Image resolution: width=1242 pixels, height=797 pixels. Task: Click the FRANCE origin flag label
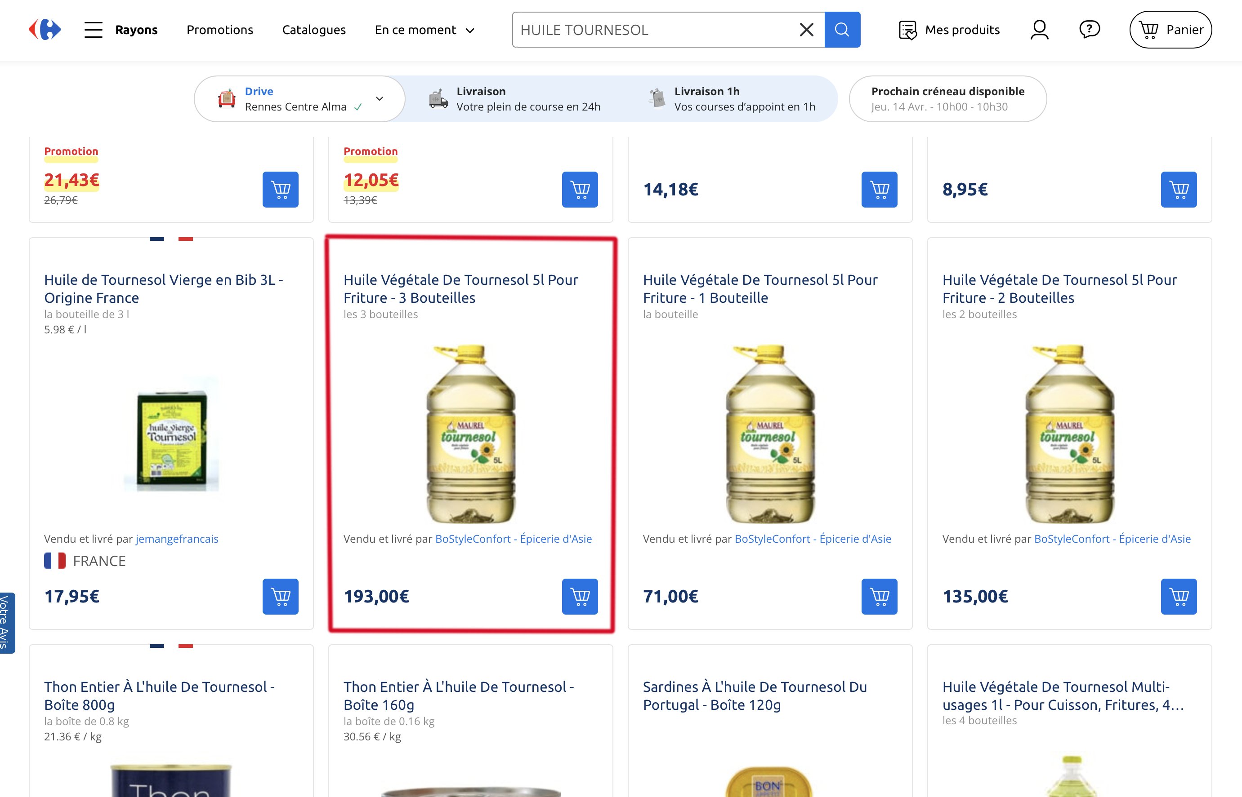pos(85,561)
